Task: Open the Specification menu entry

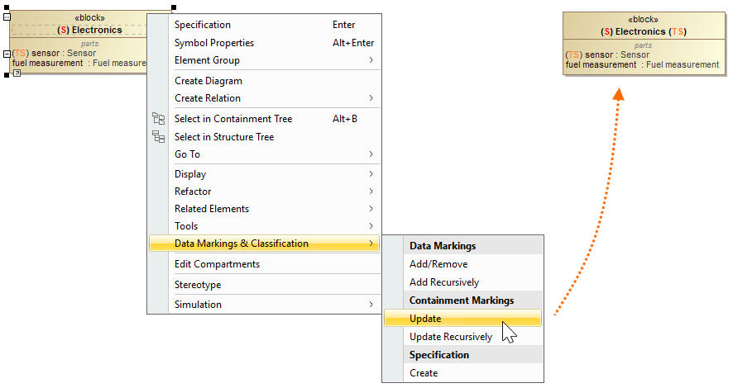Action: pyautogui.click(x=203, y=25)
